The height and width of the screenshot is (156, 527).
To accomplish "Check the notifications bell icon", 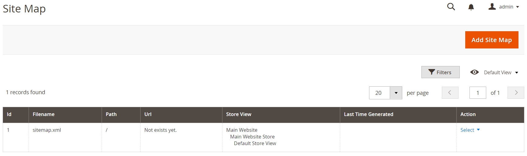I will [x=471, y=7].
